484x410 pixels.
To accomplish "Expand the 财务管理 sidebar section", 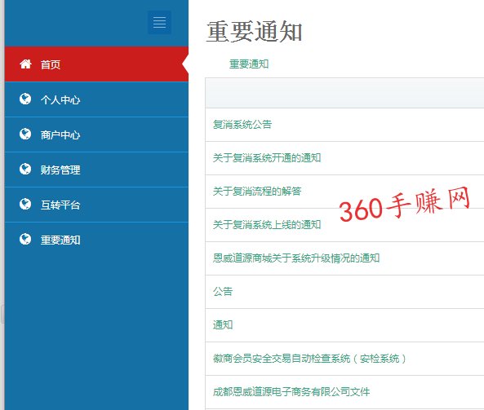I will click(96, 170).
